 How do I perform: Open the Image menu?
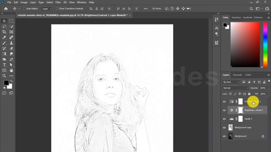coord(24,3)
